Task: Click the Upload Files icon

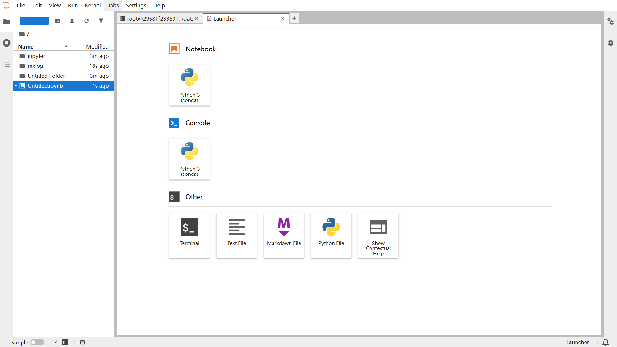Action: (x=72, y=21)
